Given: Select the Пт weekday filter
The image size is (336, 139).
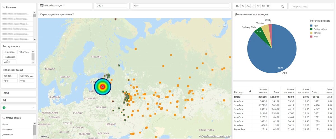Looking at the screenshot, I should click(258, 6).
